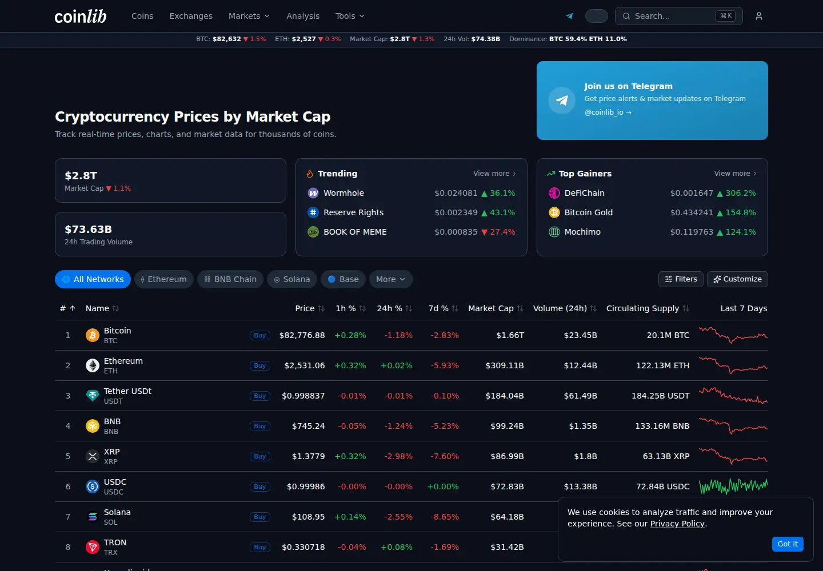
Task: Click the Tether USDt coin logo
Action: (x=93, y=396)
